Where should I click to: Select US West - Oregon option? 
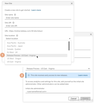click(37, 58)
